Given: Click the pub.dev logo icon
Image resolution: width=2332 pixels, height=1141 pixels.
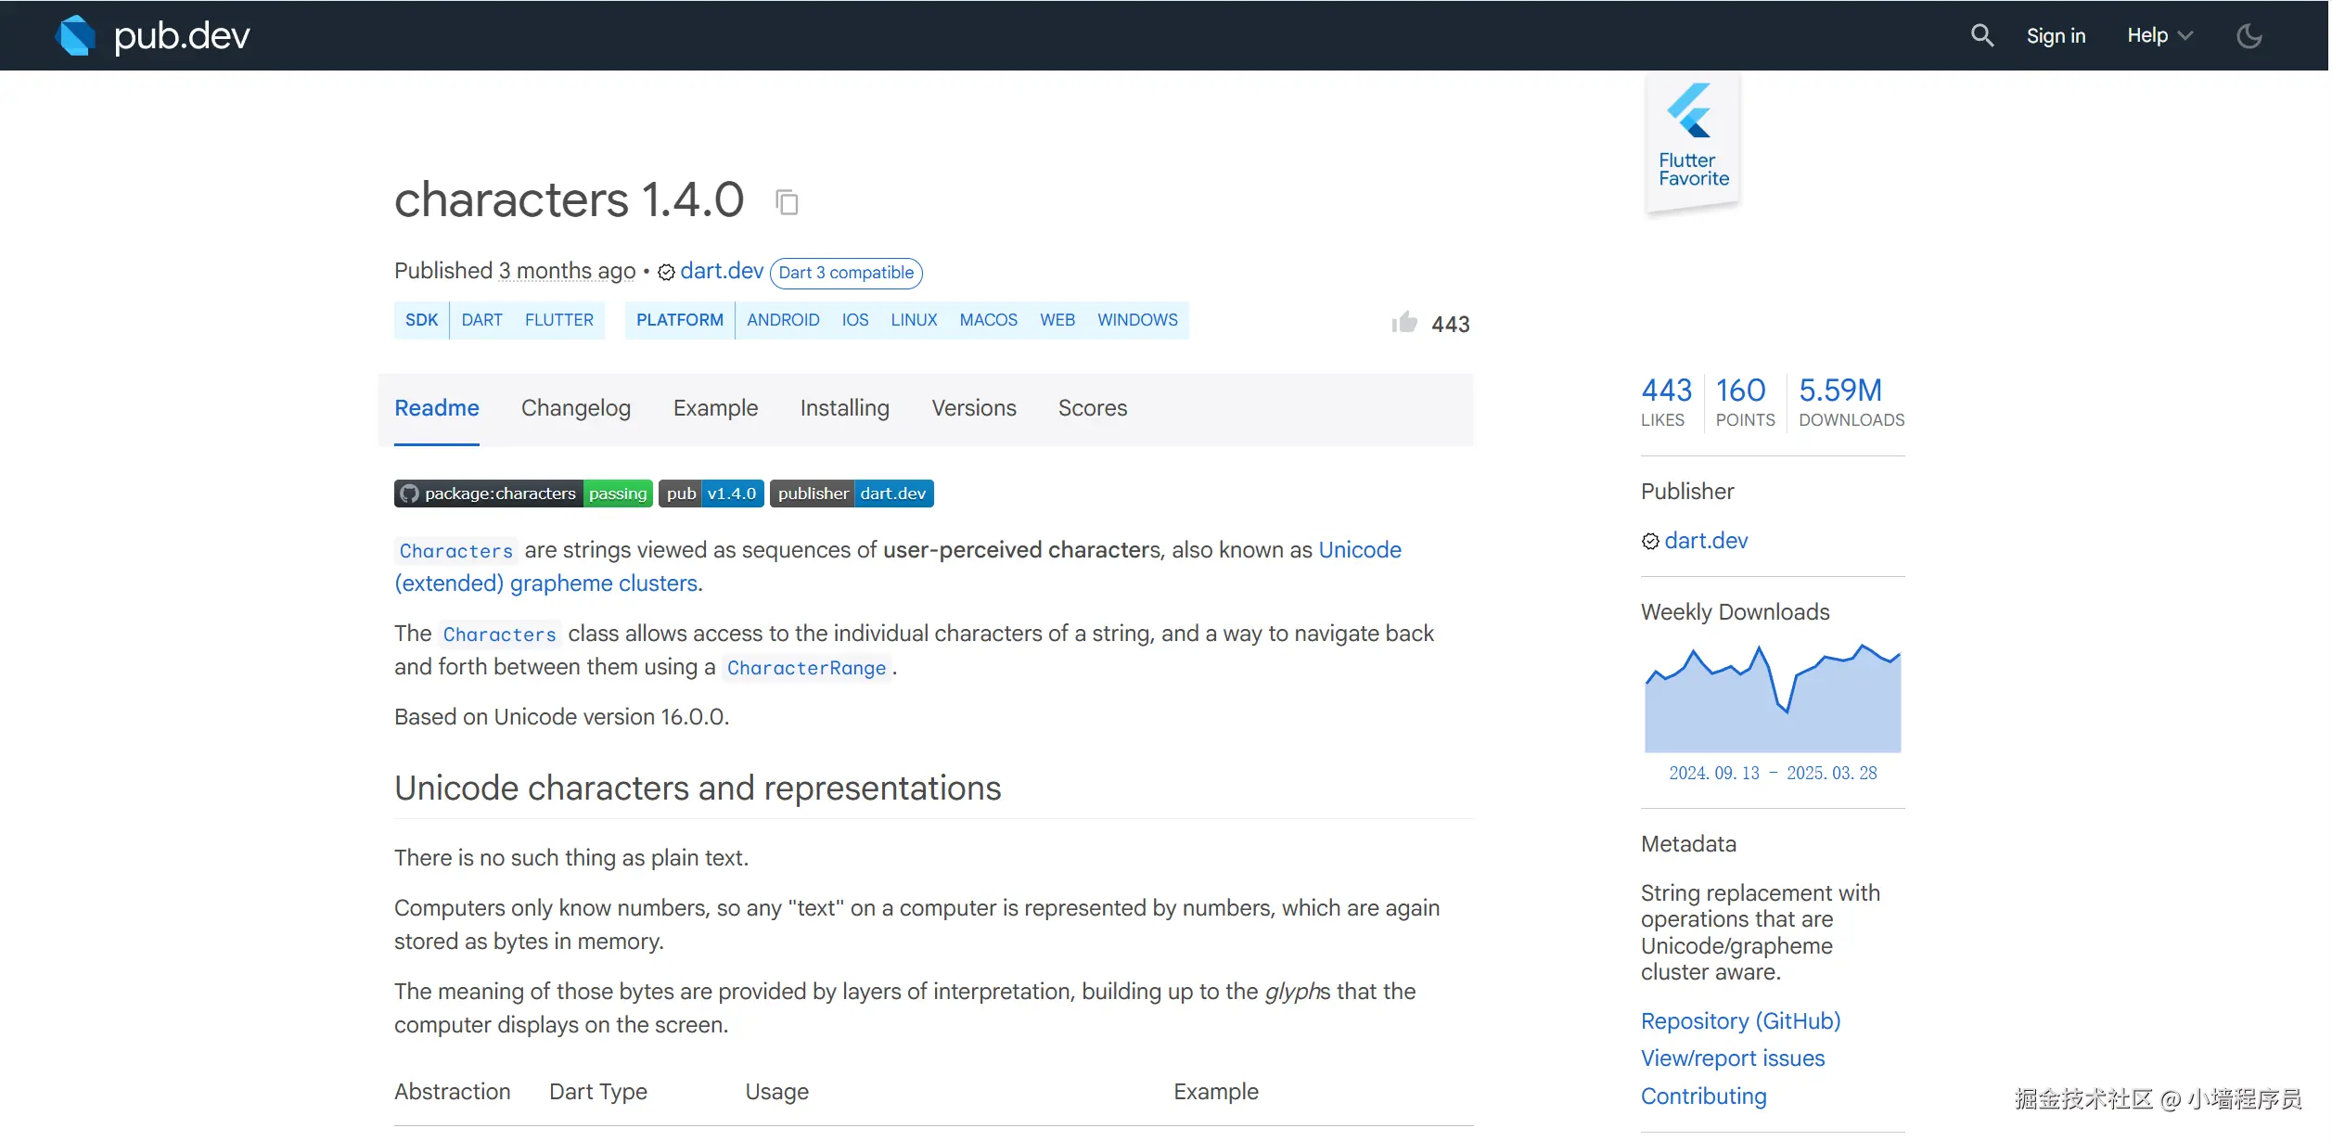Looking at the screenshot, I should (76, 35).
